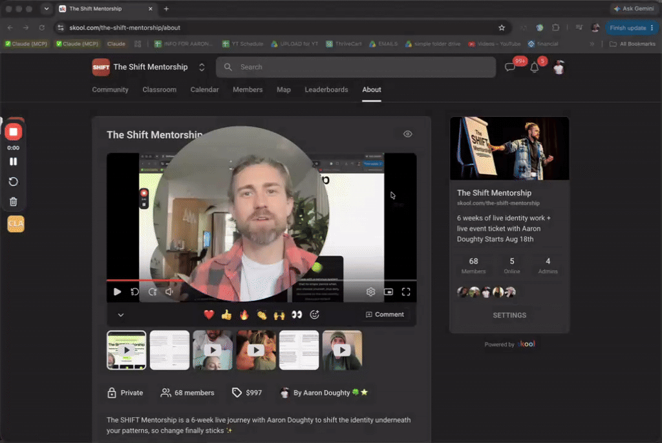Click the 68 members label
The height and width of the screenshot is (443, 662).
pyautogui.click(x=187, y=393)
